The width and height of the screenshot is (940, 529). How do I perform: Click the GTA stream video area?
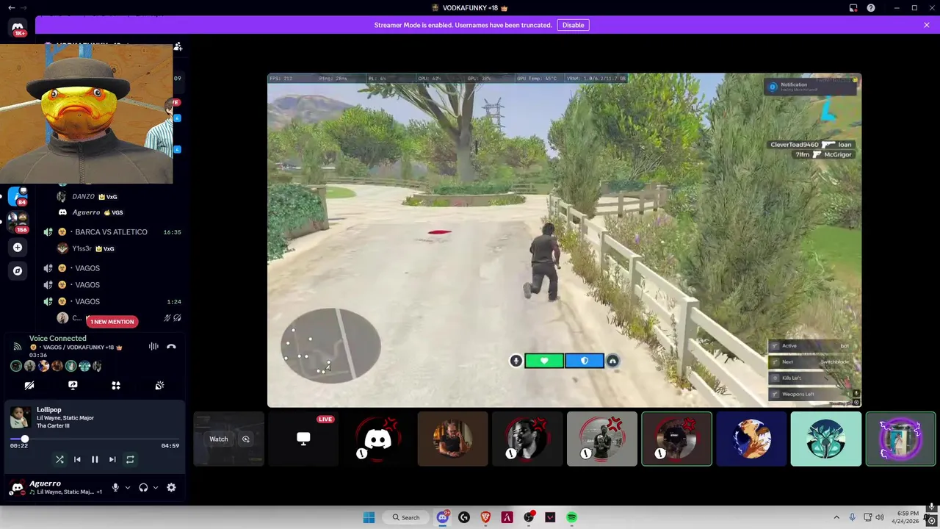564,240
